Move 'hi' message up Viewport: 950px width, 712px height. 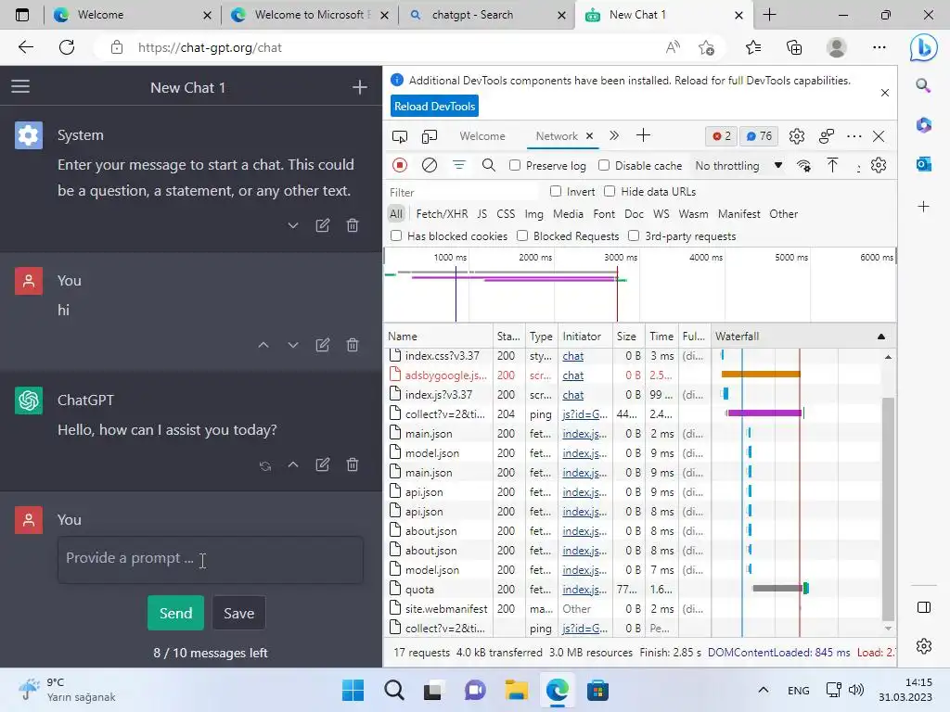263,345
